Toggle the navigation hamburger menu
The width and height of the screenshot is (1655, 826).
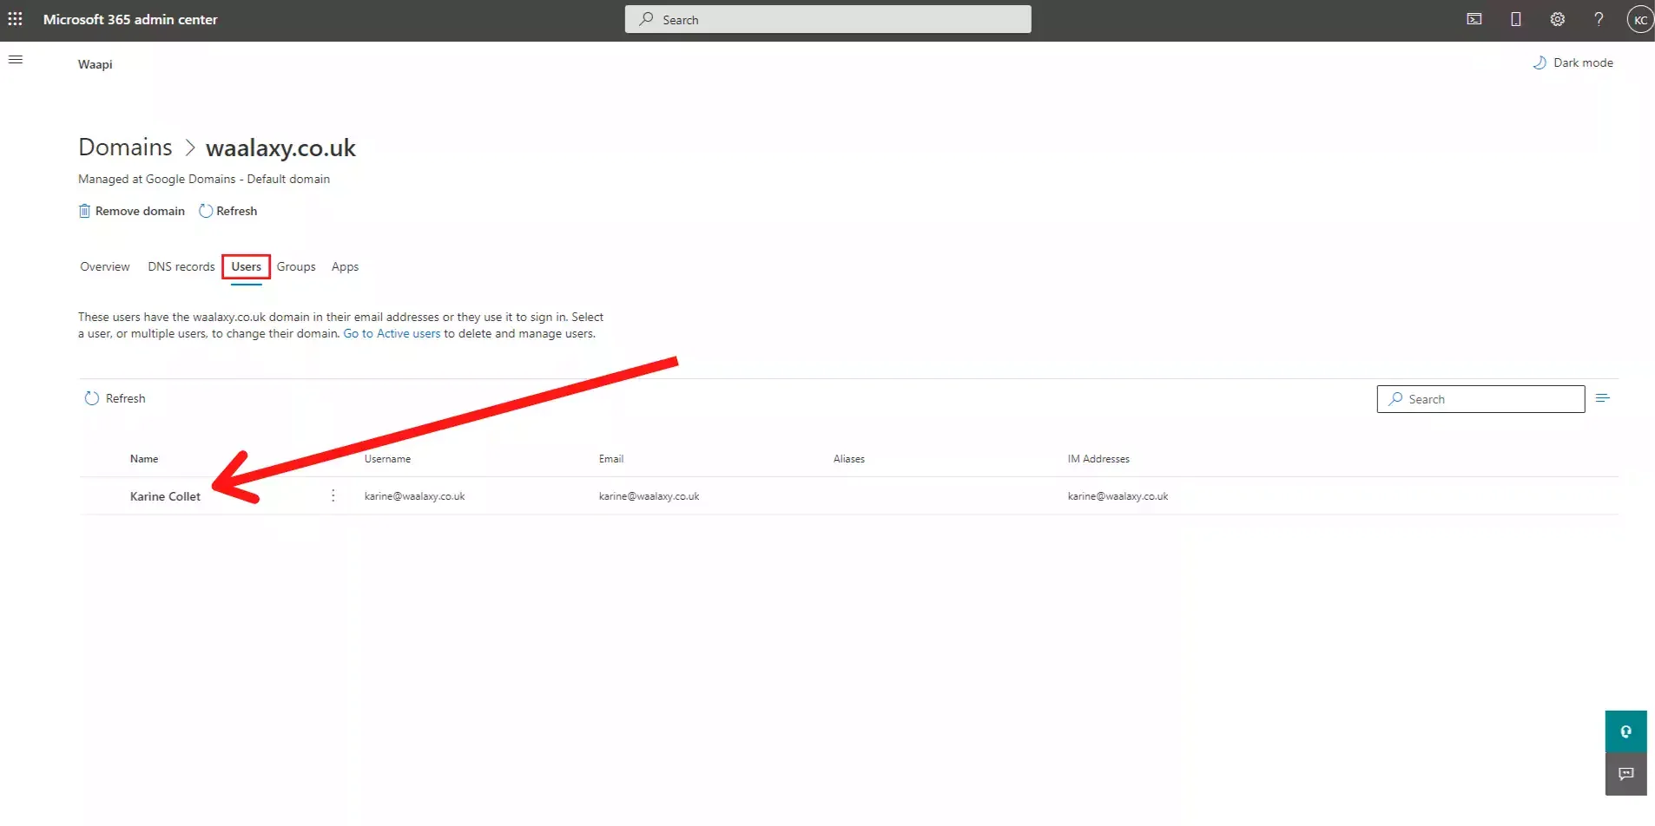[16, 60]
